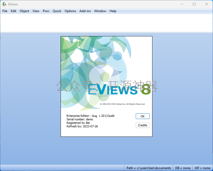Open the Options menu
Image resolution: width=213 pixels, height=171 pixels.
tap(70, 11)
